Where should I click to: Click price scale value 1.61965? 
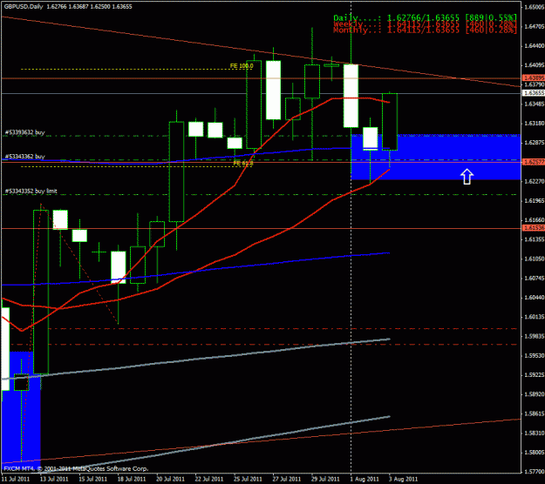[534, 200]
